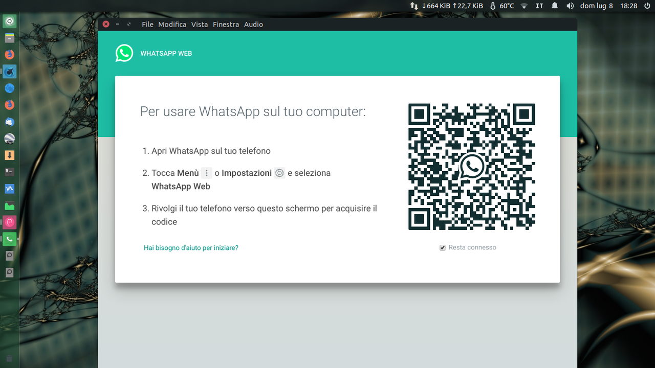Open the Finestra menu
655x368 pixels.
pos(226,25)
